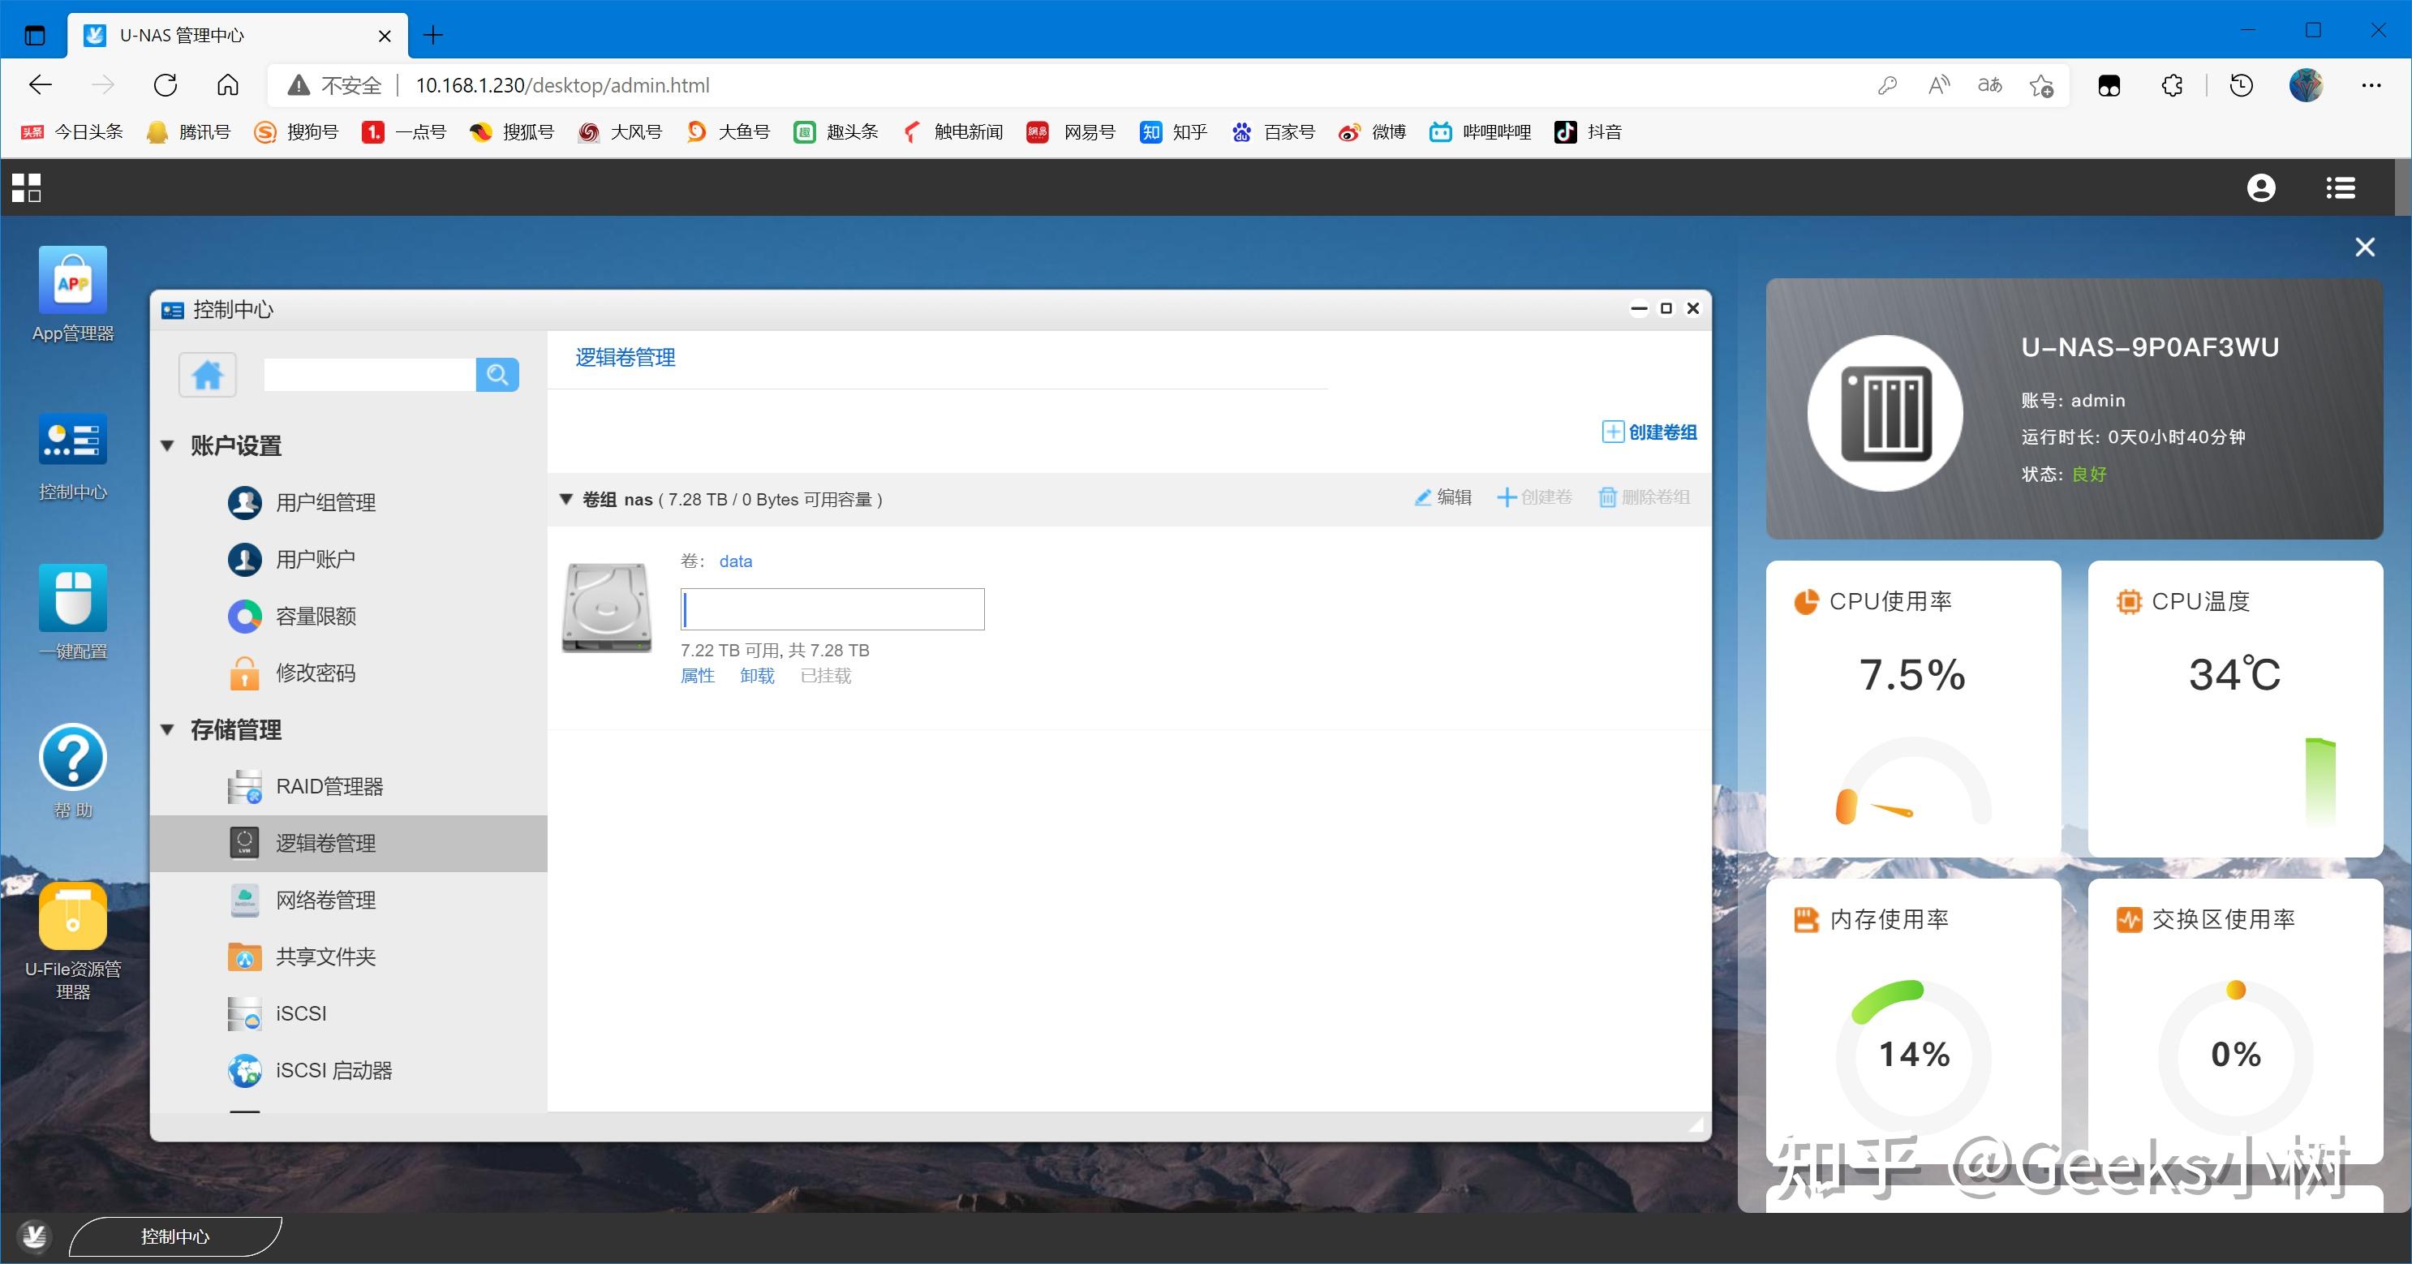Image resolution: width=2412 pixels, height=1264 pixels.
Task: Open the user account icon in the top bar
Action: pos(2260,188)
